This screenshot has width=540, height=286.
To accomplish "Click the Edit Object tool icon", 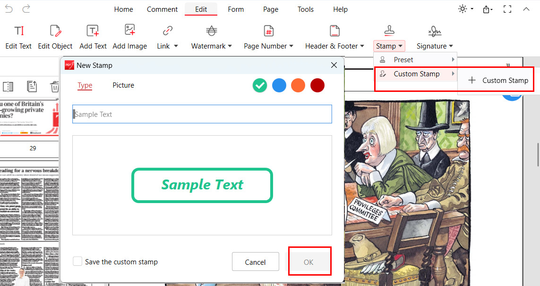I will 55,31.
